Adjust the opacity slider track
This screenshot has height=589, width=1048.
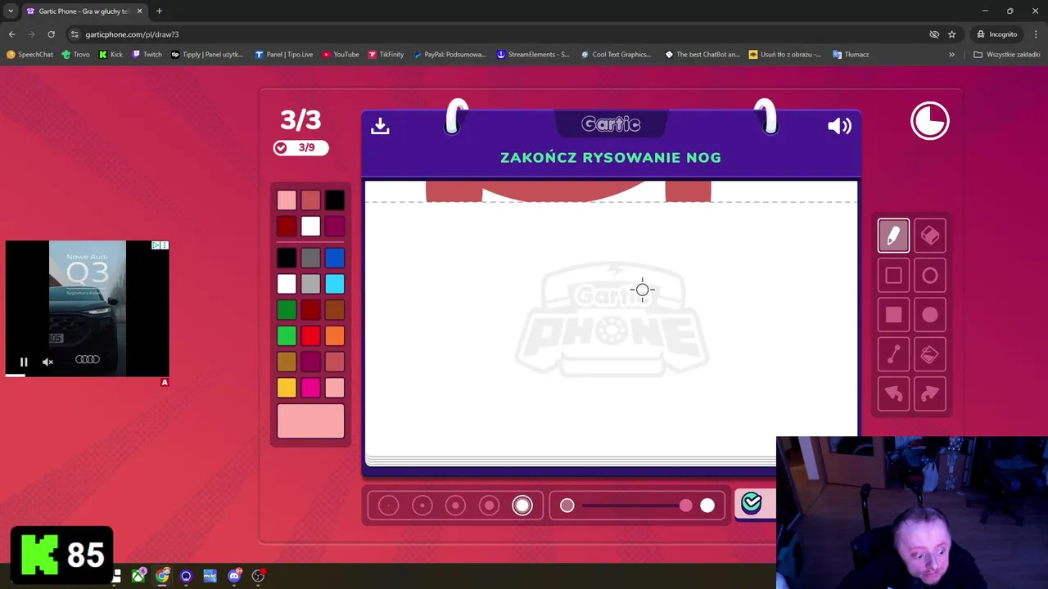pos(637,506)
